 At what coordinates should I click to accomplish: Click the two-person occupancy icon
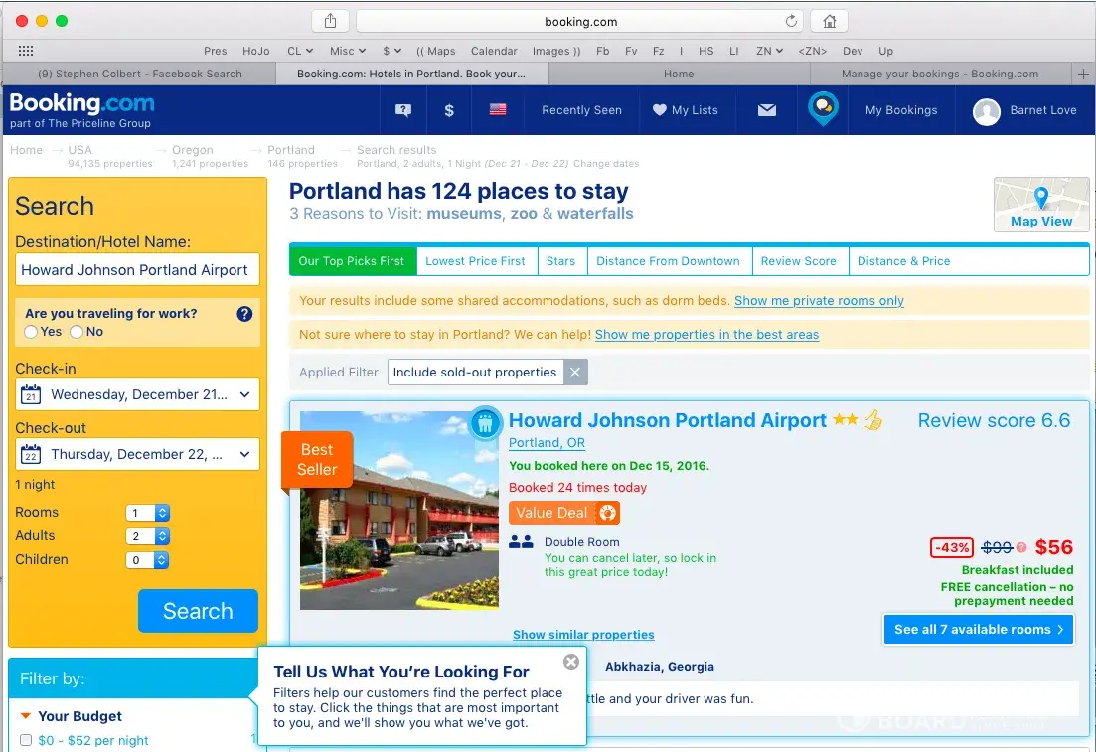click(x=521, y=541)
